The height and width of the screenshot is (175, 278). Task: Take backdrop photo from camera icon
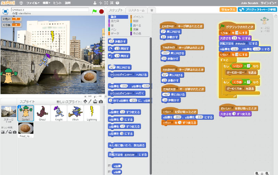[15, 132]
